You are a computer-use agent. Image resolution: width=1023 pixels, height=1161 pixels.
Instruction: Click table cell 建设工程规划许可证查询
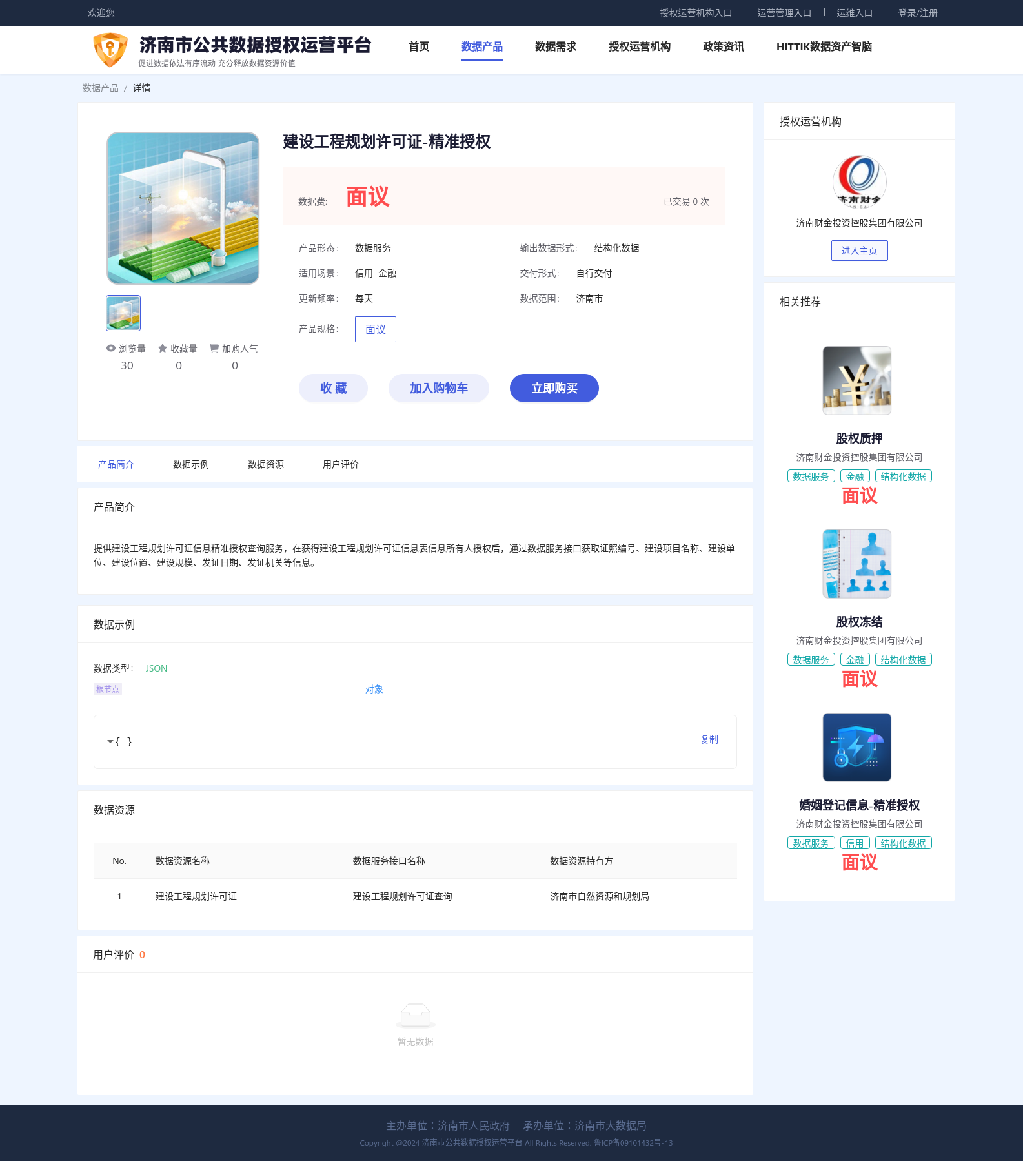click(403, 896)
